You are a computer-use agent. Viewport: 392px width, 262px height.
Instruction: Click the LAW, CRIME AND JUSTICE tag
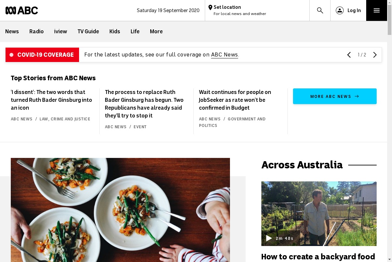point(65,119)
